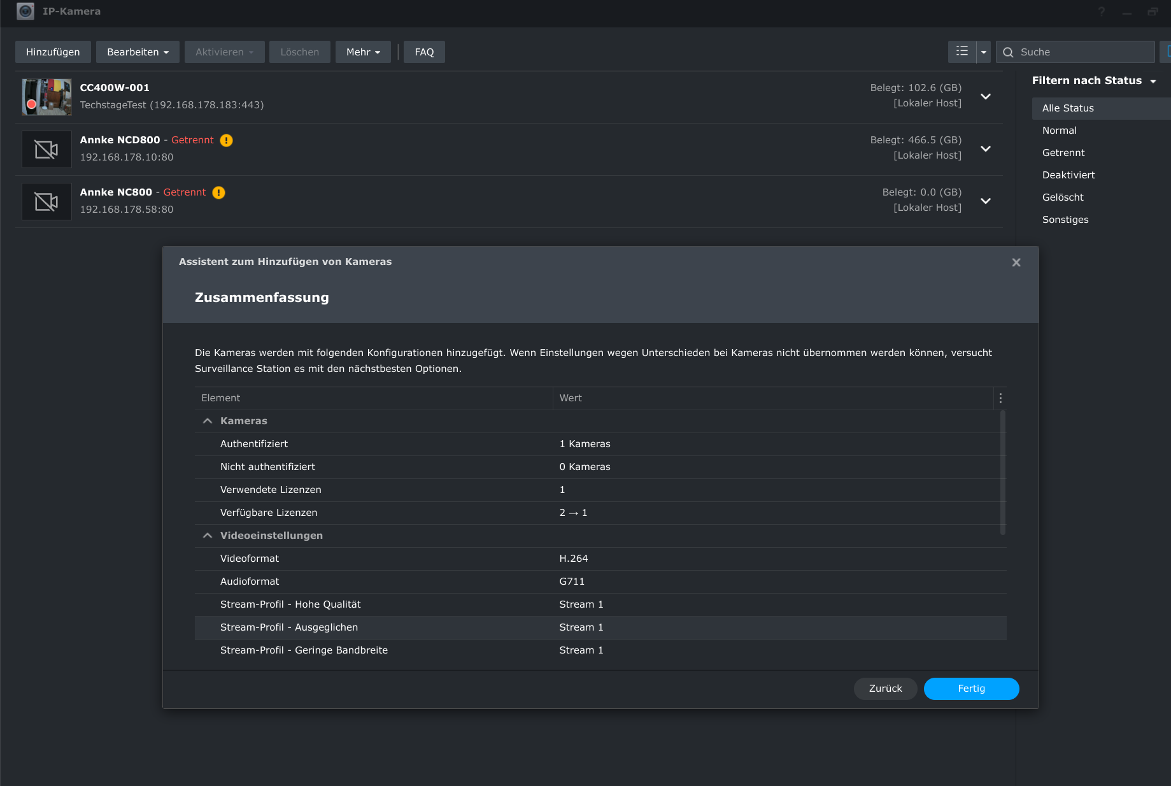Image resolution: width=1171 pixels, height=786 pixels.
Task: Filter cameras by Getrennt status
Action: click(x=1063, y=153)
